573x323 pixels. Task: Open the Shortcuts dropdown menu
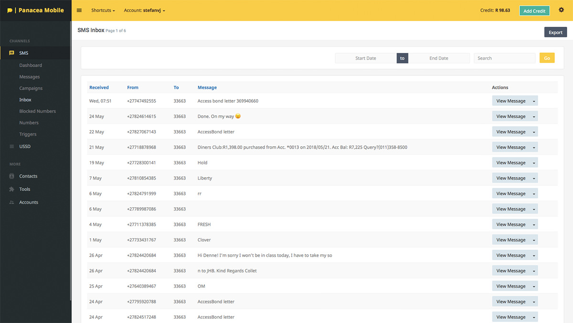pyautogui.click(x=103, y=10)
